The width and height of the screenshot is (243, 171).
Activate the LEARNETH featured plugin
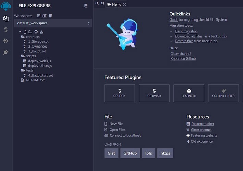pos(189,93)
